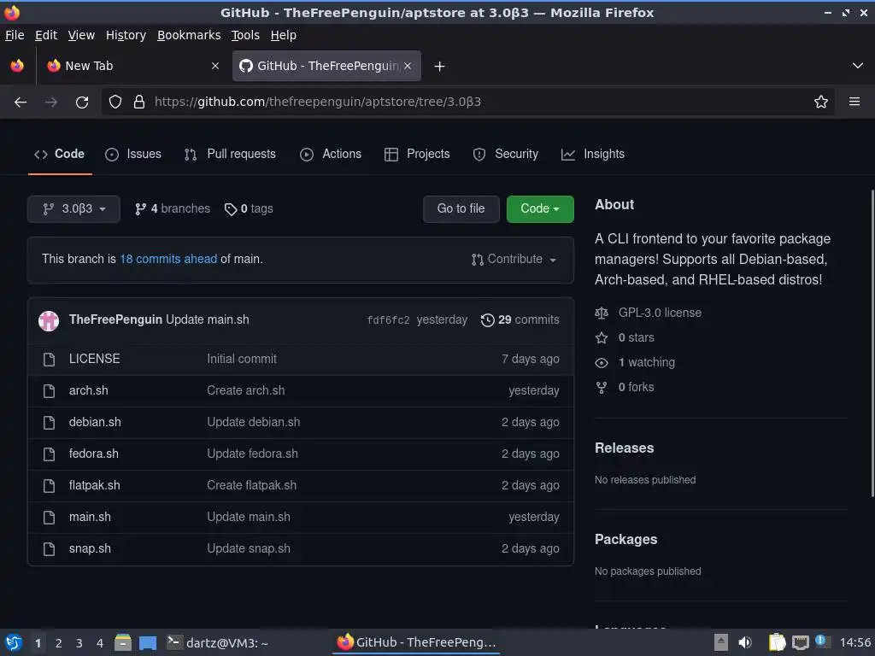The image size is (875, 656).
Task: Open commit hash fdf6fc2
Action: point(389,320)
